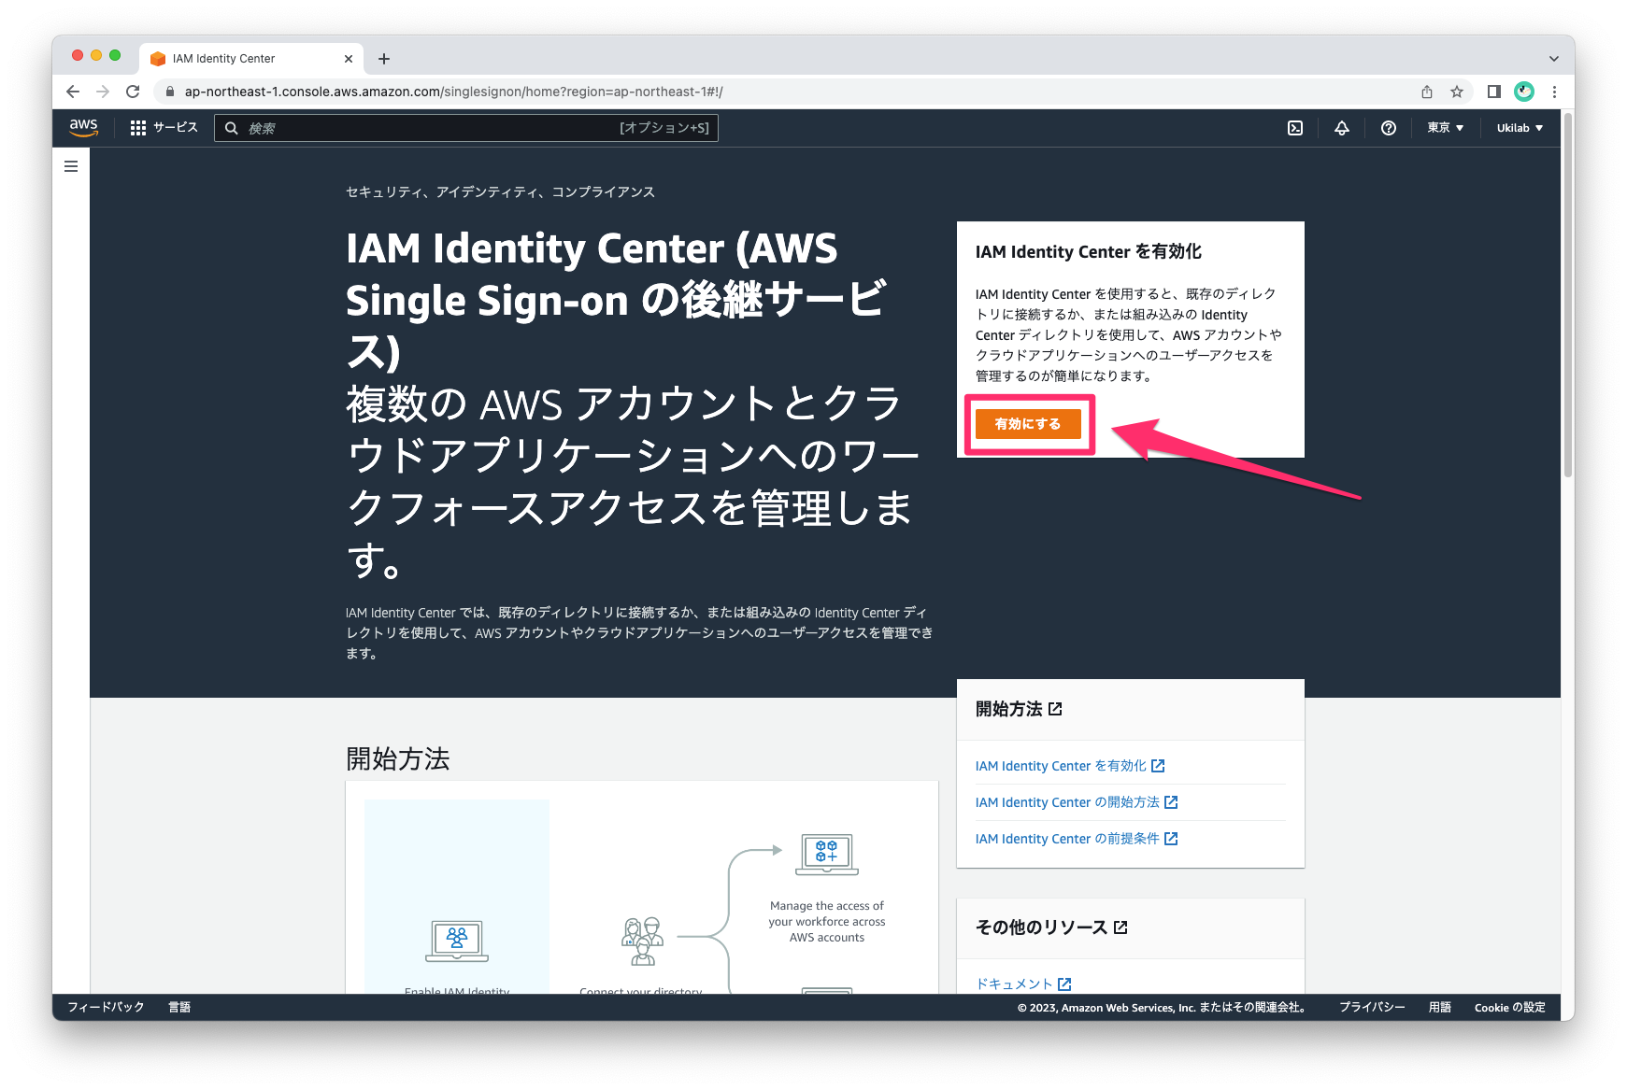The height and width of the screenshot is (1090, 1627).
Task: Click フィードバック in the footer
Action: (106, 1007)
